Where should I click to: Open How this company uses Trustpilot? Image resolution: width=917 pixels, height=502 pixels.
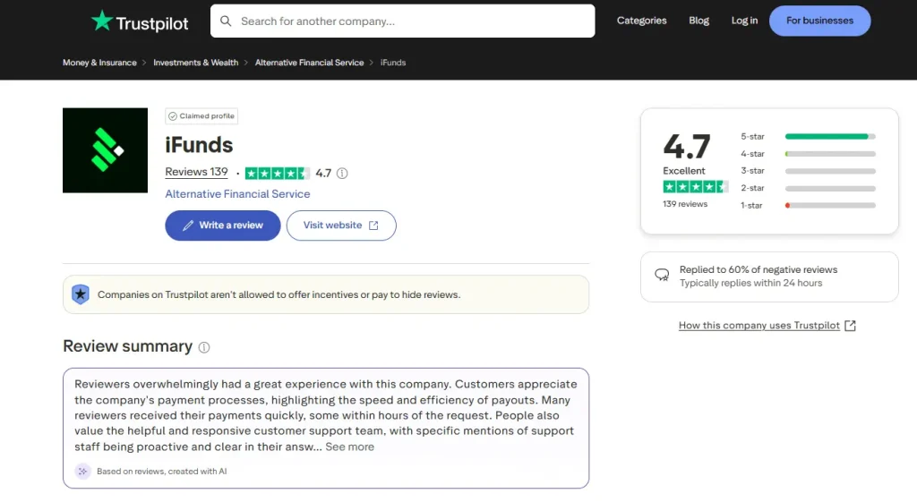[x=759, y=326]
